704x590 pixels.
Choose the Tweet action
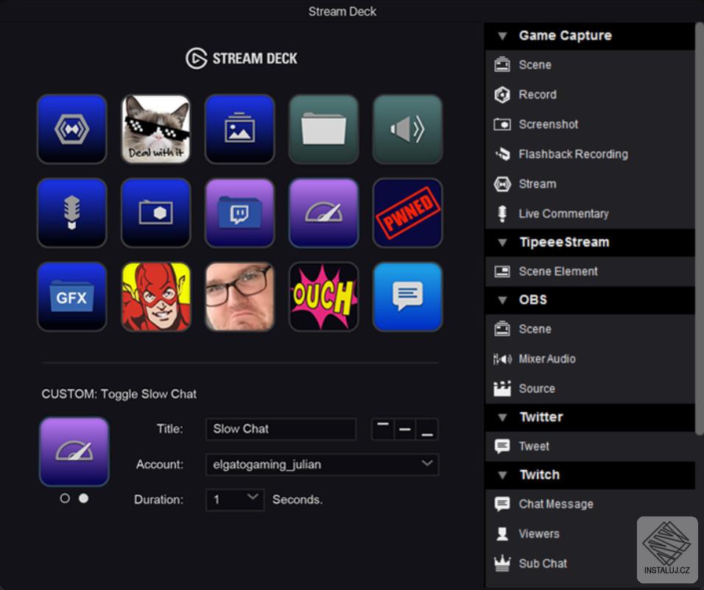pos(590,447)
